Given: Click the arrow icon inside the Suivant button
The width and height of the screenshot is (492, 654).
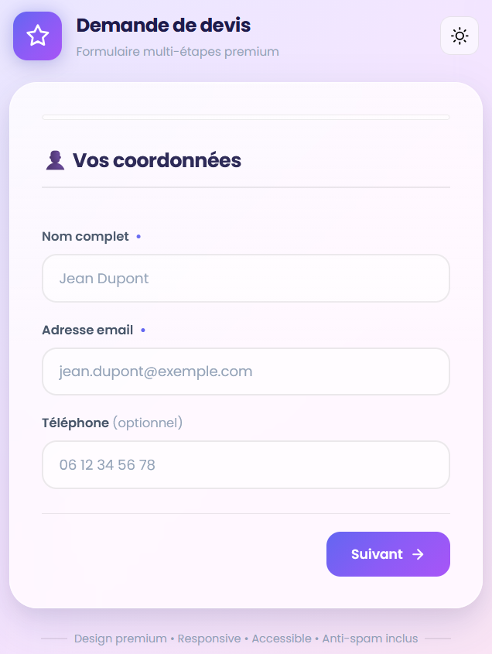Looking at the screenshot, I should (x=418, y=554).
